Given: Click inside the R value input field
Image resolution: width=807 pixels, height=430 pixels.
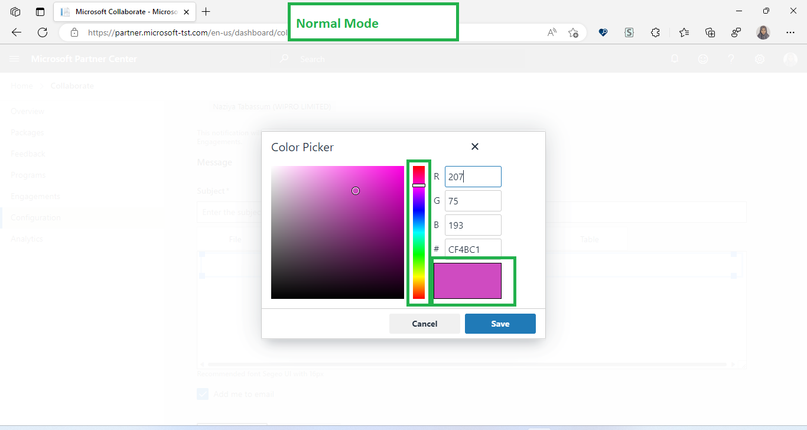Looking at the screenshot, I should pos(473,176).
